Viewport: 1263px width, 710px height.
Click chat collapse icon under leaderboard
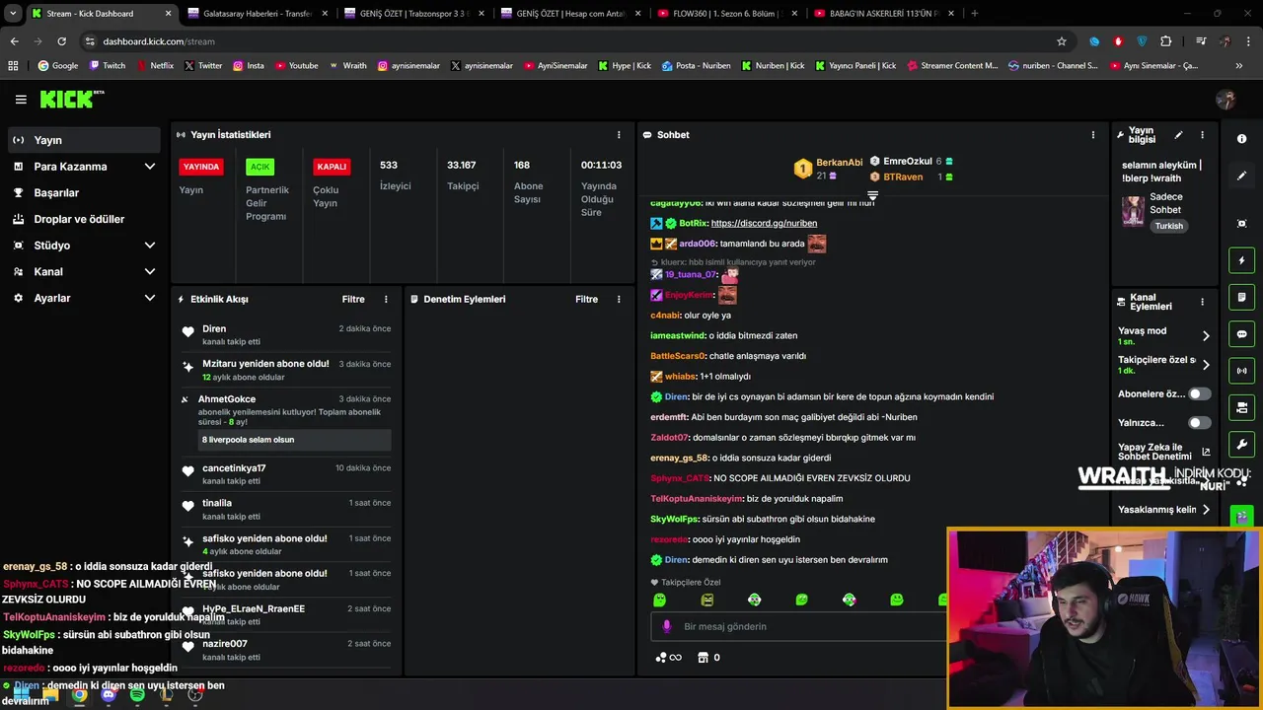pos(872,196)
